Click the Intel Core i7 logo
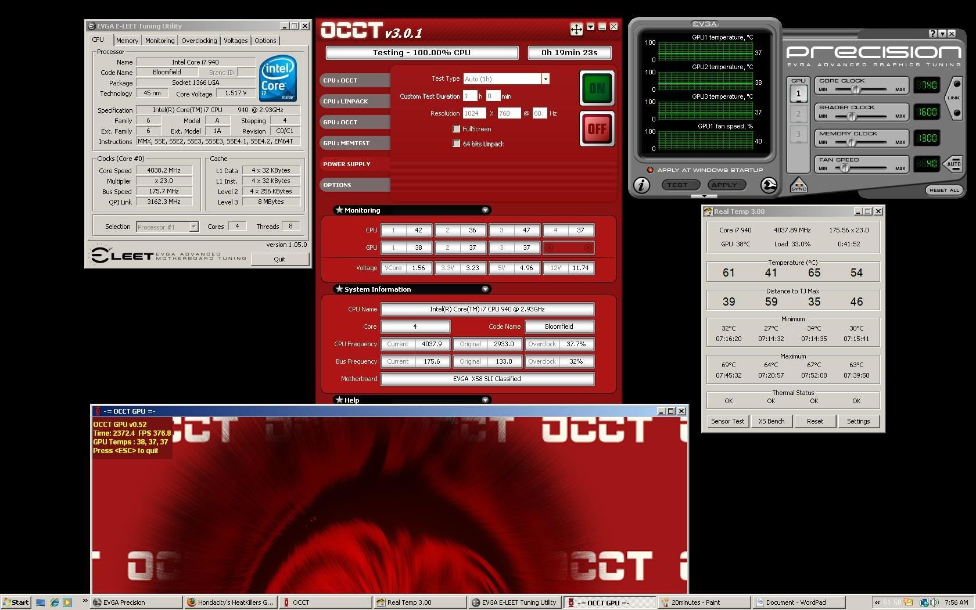Viewport: 976px width, 610px height. tap(278, 79)
